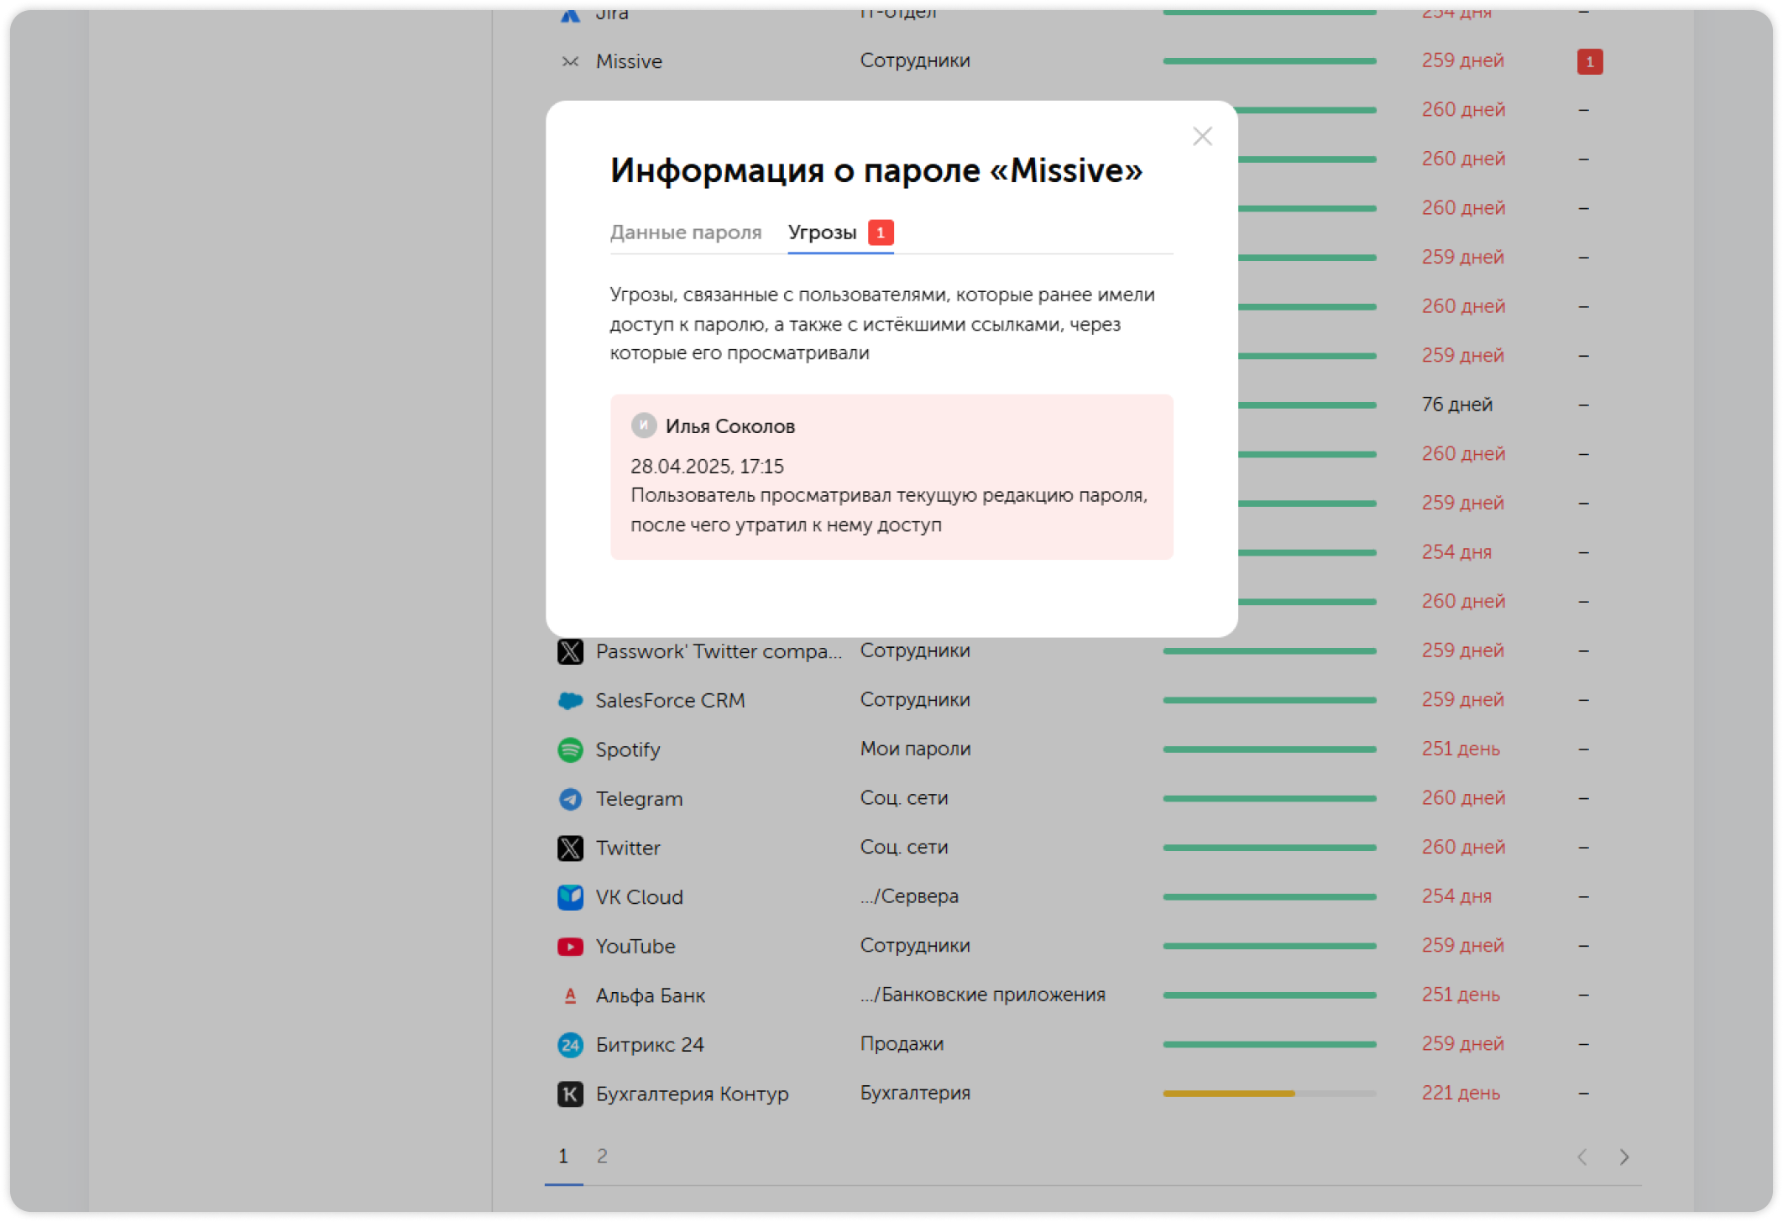
Task: Click Бухгалтерия Контур yellow strength bar
Action: point(1228,1094)
